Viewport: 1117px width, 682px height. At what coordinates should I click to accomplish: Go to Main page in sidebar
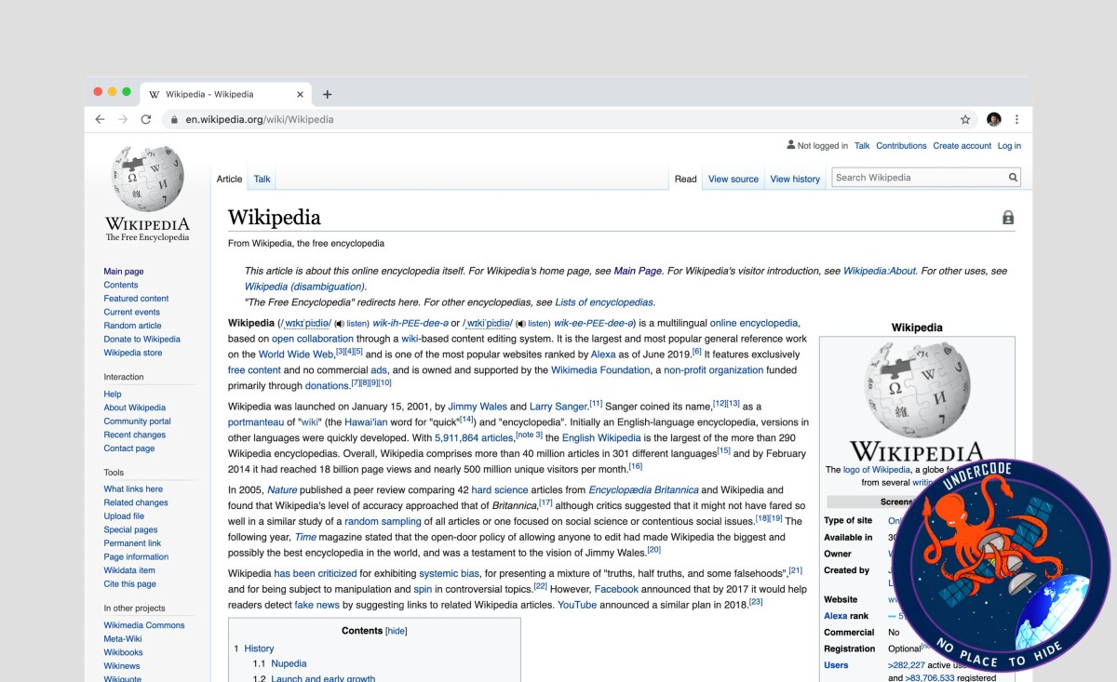[124, 272]
